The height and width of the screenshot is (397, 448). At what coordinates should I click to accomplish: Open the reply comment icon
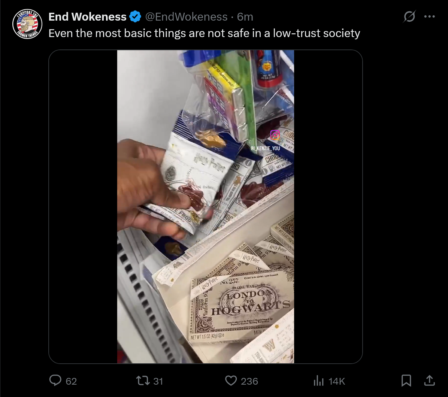point(55,381)
